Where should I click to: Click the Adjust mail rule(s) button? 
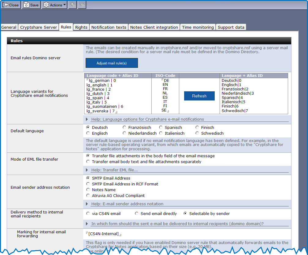[x=112, y=63]
